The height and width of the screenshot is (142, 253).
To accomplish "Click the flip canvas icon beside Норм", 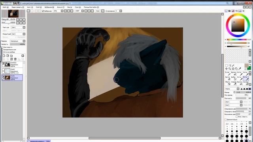I will click(x=103, y=11).
